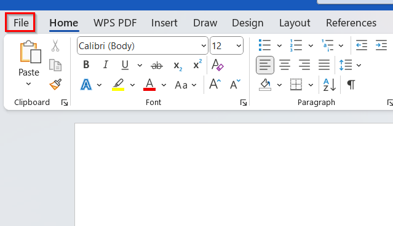This screenshot has width=393, height=226.
Task: Expand line spacing dropdown arrow
Action: coord(359,65)
